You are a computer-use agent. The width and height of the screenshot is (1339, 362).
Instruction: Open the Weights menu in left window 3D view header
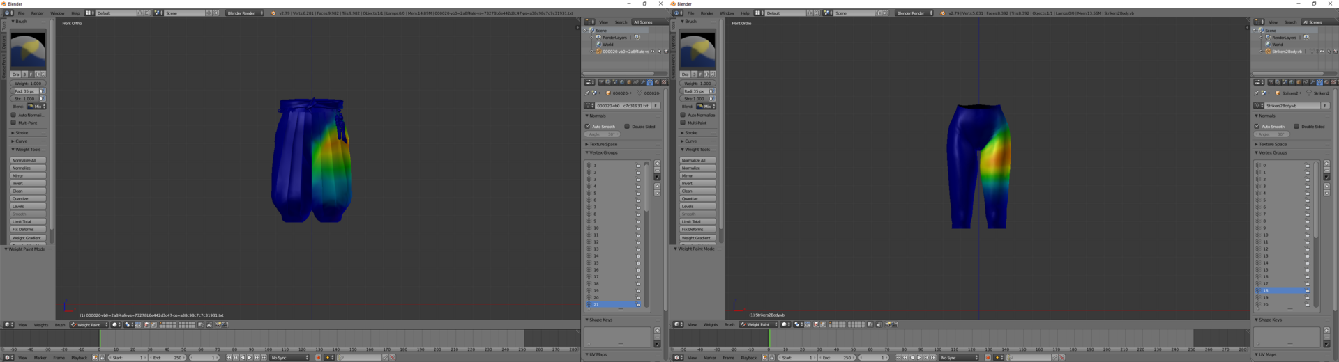[41, 324]
